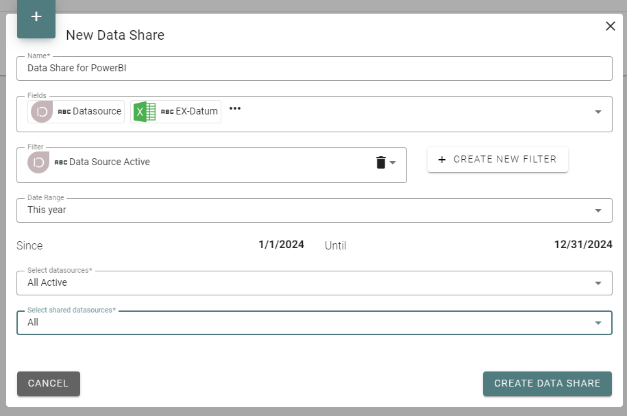627x416 pixels.
Task: Delete the filter with the trash icon
Action: click(x=381, y=162)
